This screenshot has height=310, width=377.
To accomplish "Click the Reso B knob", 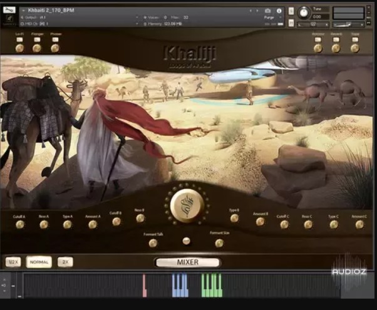I will 140,219.
